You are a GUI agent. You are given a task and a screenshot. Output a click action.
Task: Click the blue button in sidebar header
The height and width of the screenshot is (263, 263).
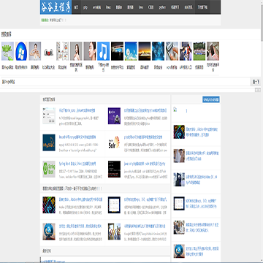point(211,99)
